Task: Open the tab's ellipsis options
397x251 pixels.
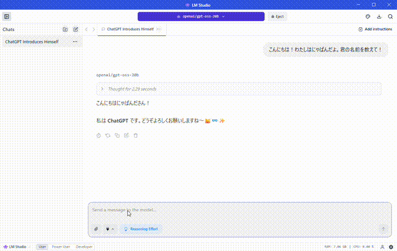Action: 159,29
